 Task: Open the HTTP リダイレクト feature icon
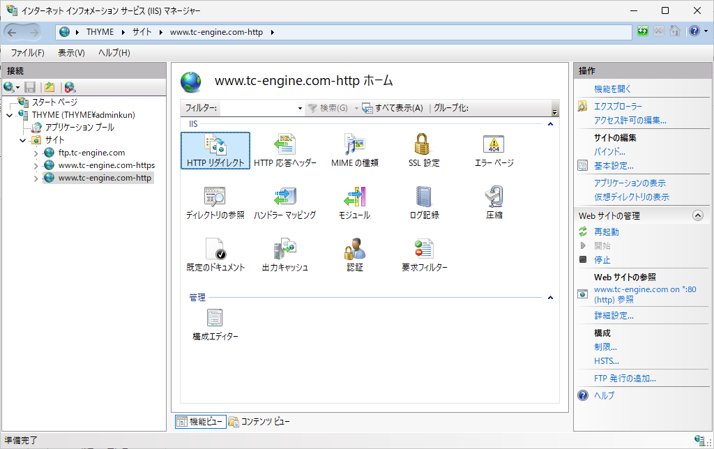click(215, 151)
